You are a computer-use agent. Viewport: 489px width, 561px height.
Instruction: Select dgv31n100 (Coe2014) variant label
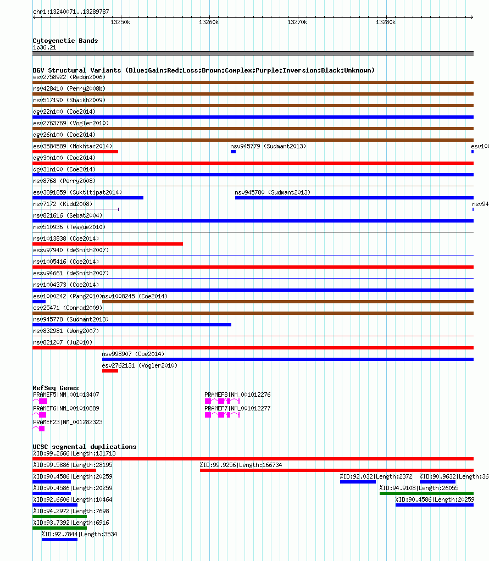(x=64, y=169)
